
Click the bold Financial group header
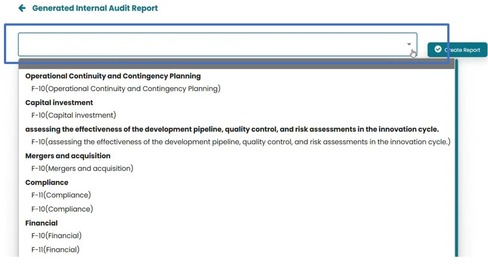point(41,223)
